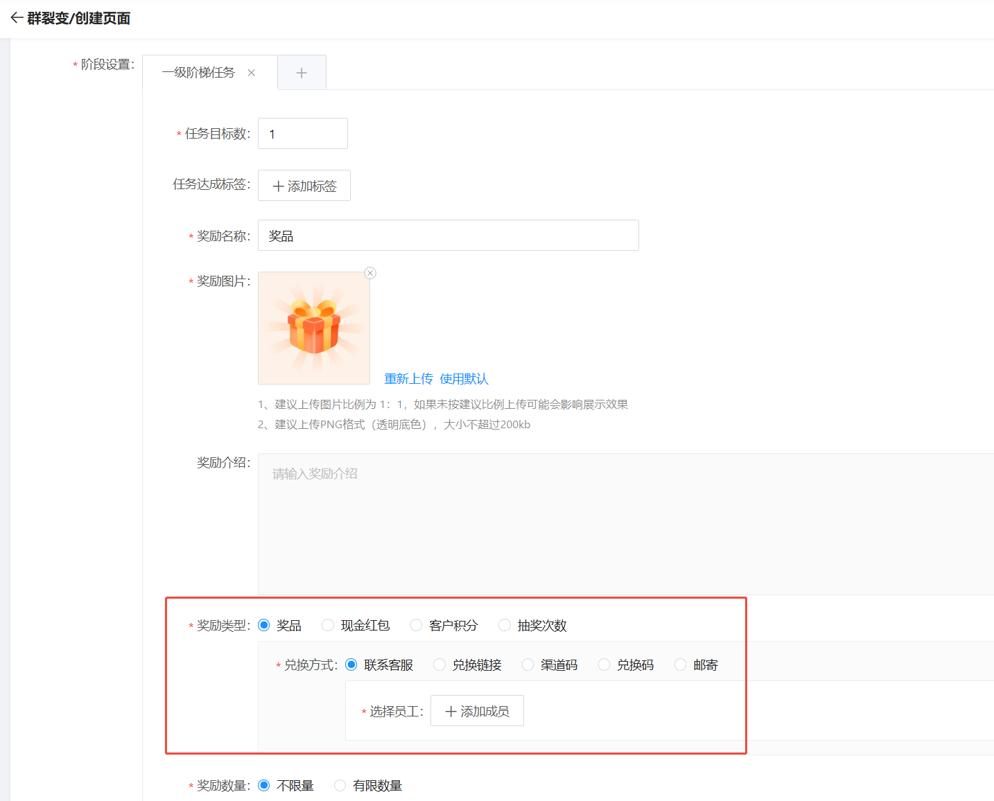The height and width of the screenshot is (801, 994).
Task: Choose 渠道码 as redemption method
Action: point(528,665)
